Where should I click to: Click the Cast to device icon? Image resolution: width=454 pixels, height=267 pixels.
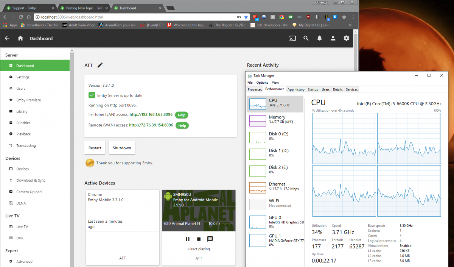[292, 38]
